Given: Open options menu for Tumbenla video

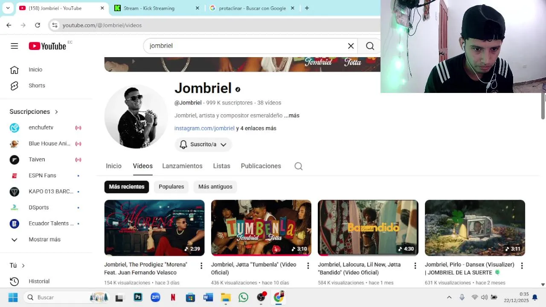Looking at the screenshot, I should (308, 266).
